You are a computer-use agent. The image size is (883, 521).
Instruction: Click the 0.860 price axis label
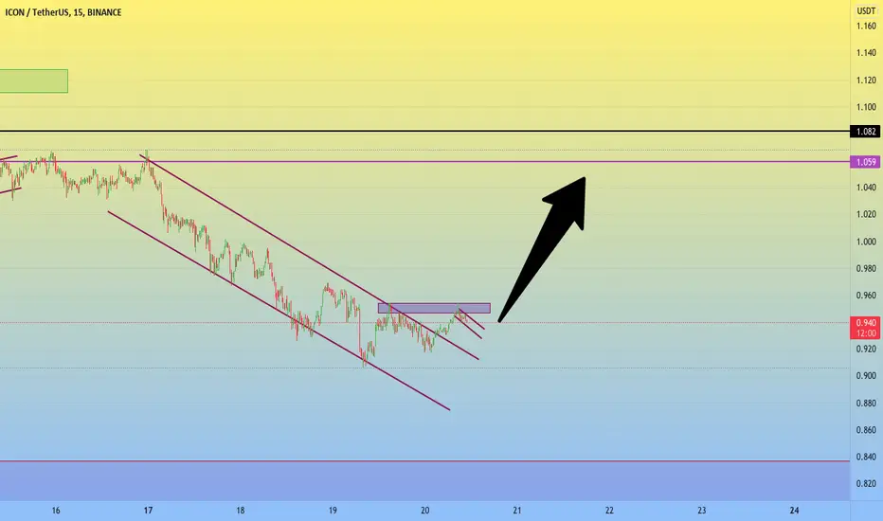click(866, 430)
